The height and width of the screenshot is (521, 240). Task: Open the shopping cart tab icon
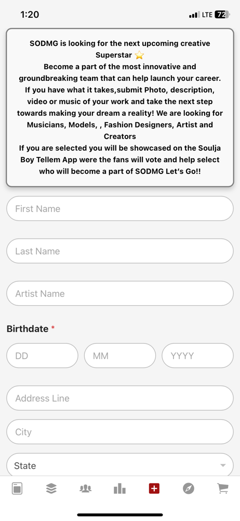(222, 489)
